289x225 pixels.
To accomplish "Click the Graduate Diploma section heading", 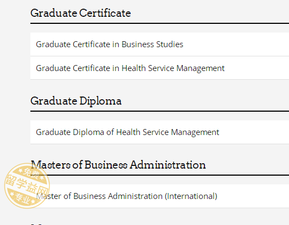I will click(x=76, y=101).
